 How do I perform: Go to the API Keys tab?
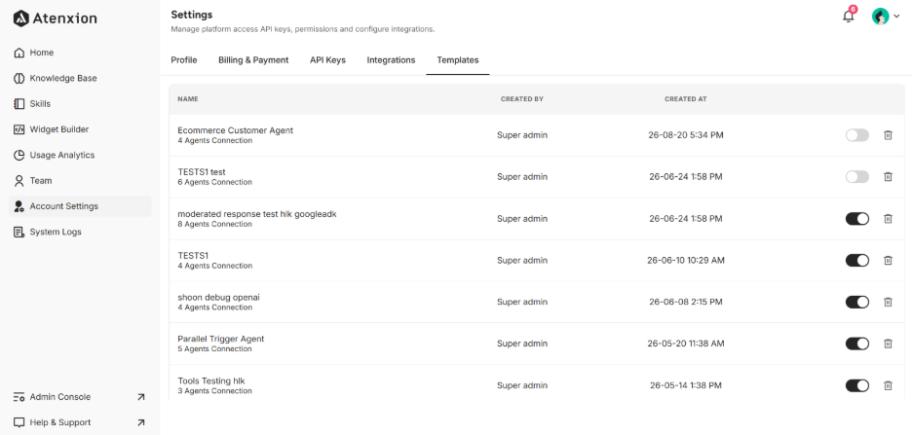click(327, 59)
